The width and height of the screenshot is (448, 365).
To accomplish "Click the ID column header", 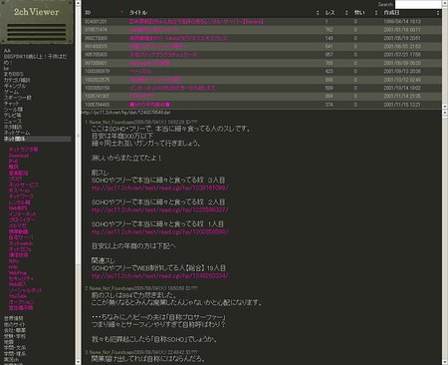I will [88, 13].
